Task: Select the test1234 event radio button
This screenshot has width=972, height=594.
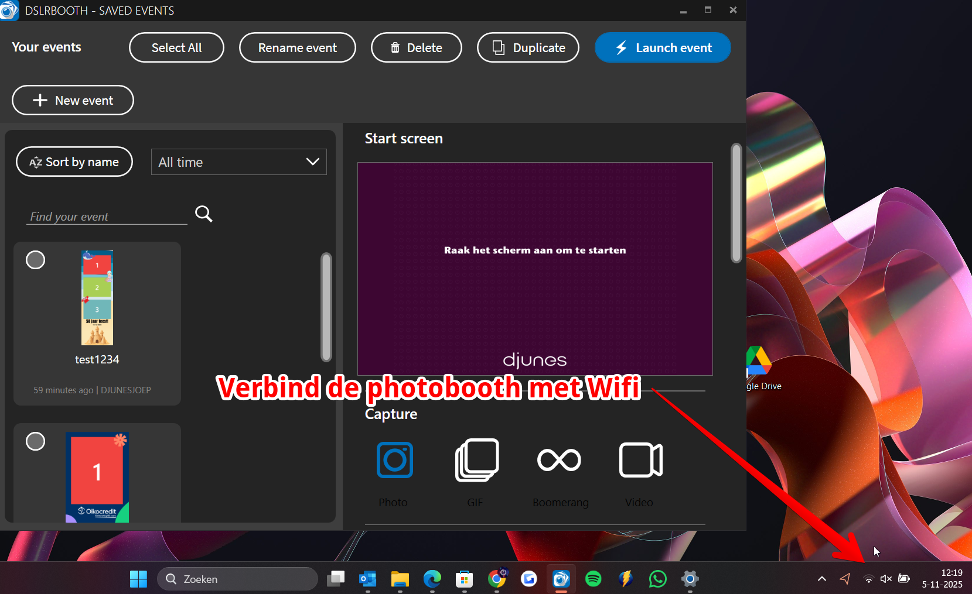Action: coord(36,260)
